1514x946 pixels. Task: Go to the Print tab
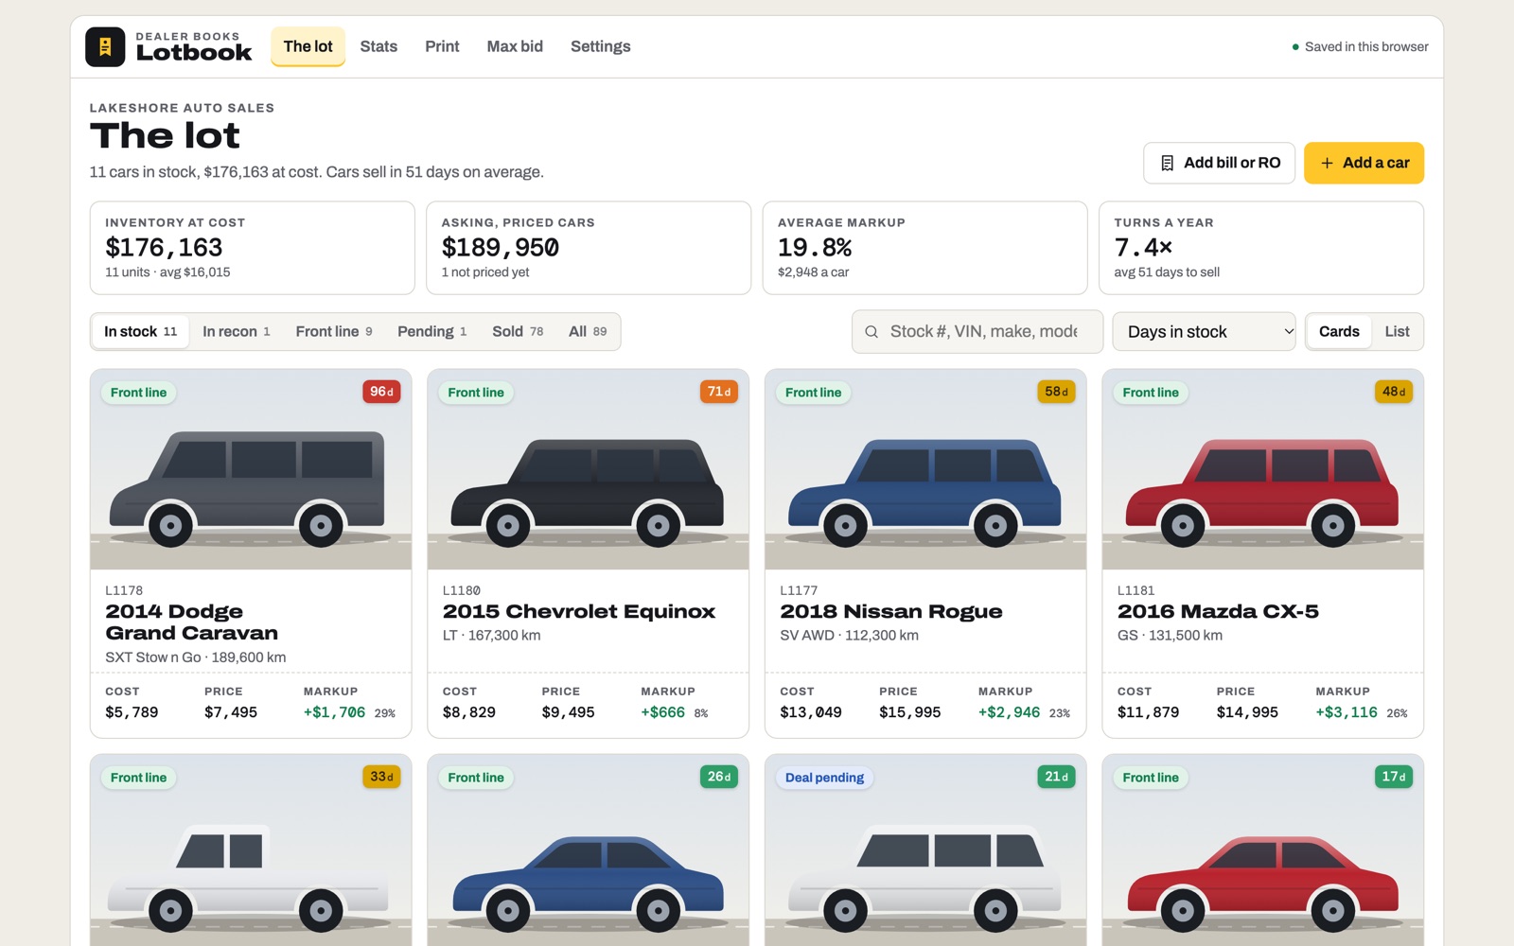point(442,46)
